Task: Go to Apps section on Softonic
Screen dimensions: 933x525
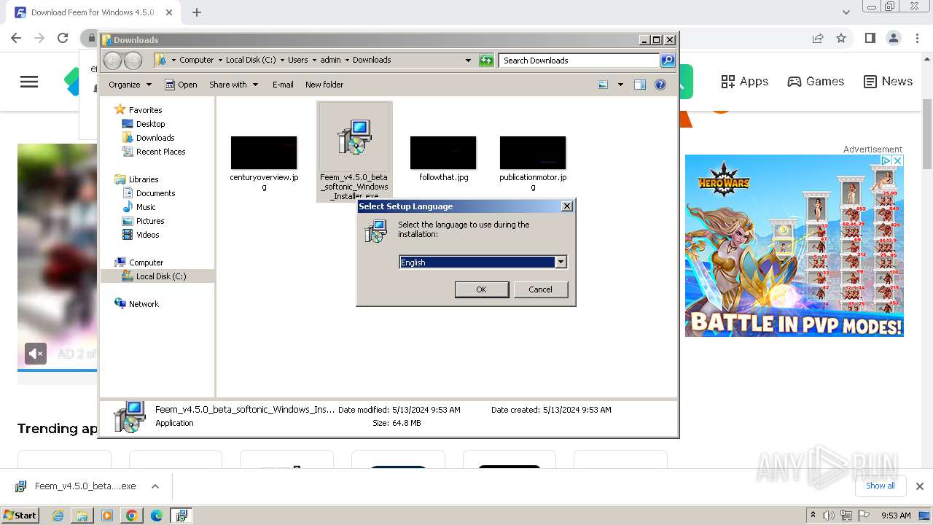Action: coord(744,82)
